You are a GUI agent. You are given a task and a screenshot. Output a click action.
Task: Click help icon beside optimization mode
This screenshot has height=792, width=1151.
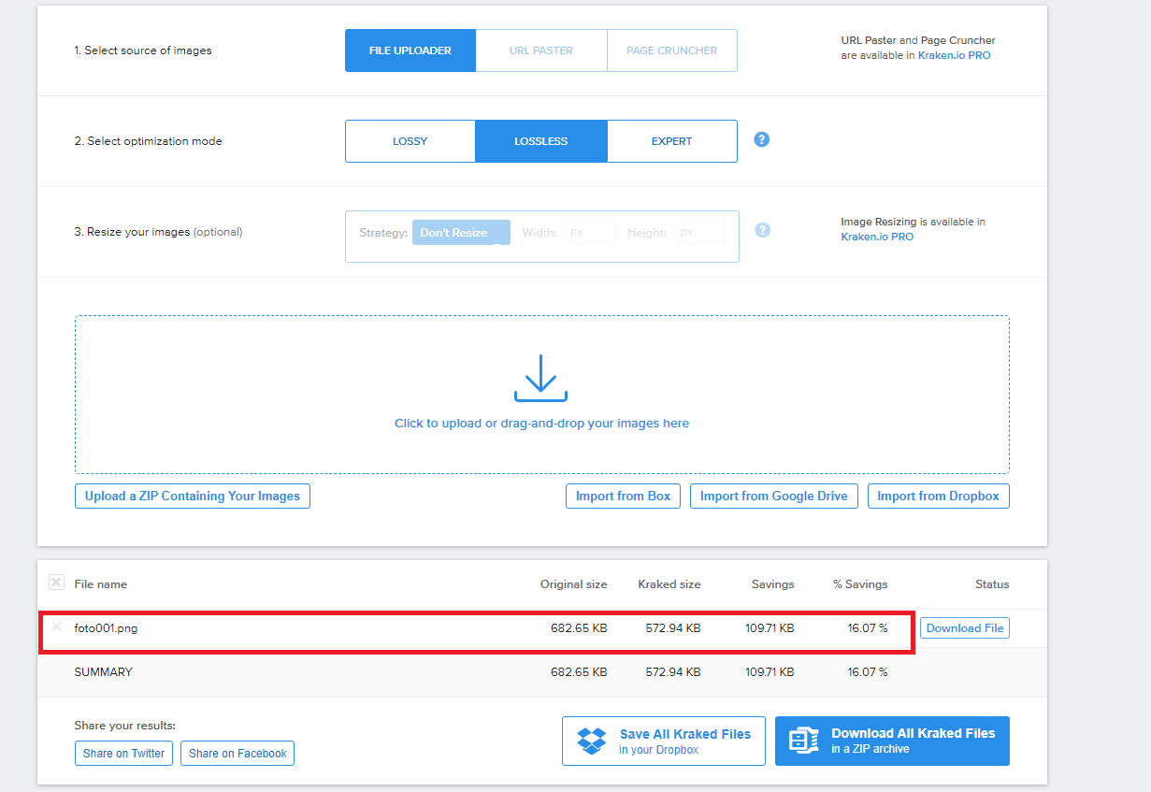pyautogui.click(x=761, y=139)
